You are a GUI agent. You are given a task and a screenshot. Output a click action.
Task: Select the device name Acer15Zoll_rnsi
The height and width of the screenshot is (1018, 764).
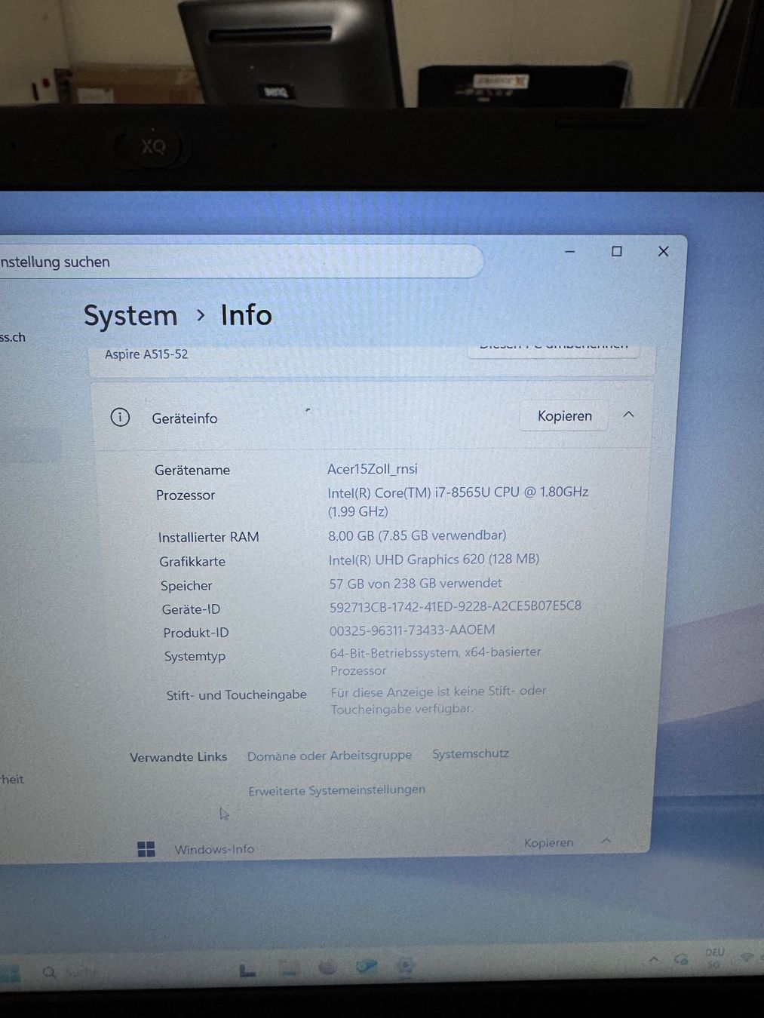373,468
